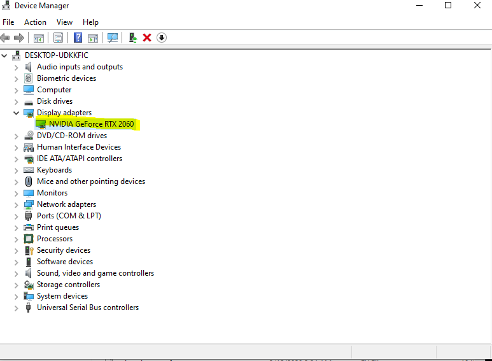This screenshot has height=361, width=492.
Task: Click the Audio inputs and outputs speaker icon
Action: click(28, 67)
